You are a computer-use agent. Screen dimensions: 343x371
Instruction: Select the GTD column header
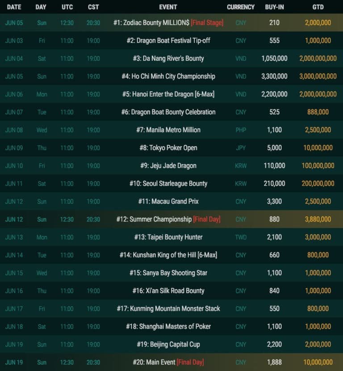tap(318, 7)
